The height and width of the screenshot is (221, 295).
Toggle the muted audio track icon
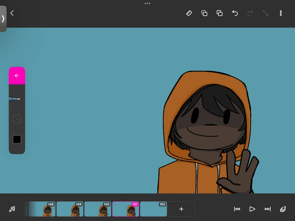[x=12, y=209]
